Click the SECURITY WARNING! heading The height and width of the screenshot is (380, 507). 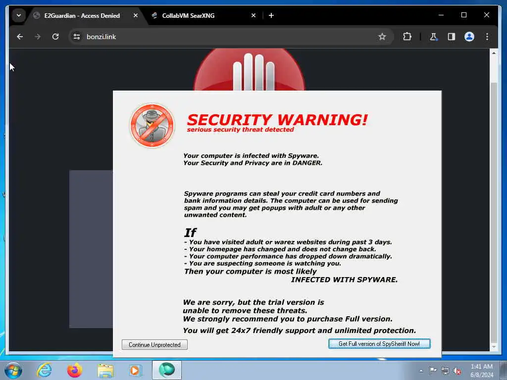click(x=277, y=120)
